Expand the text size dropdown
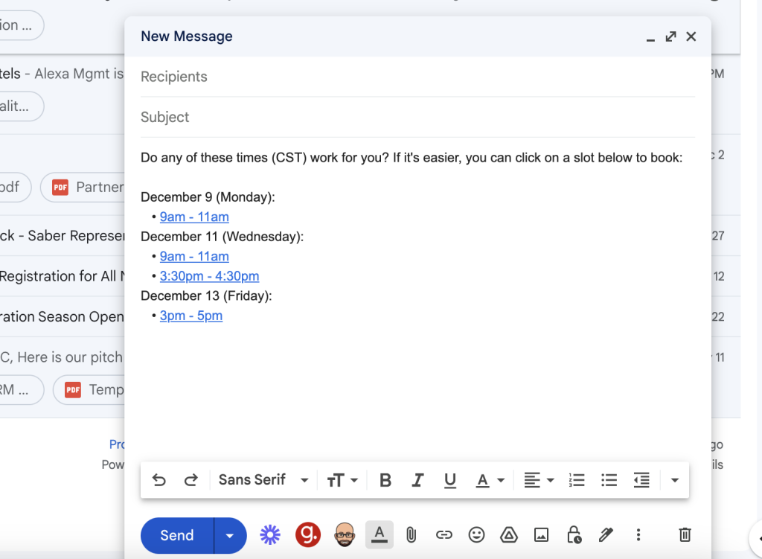This screenshot has height=559, width=762. (342, 480)
